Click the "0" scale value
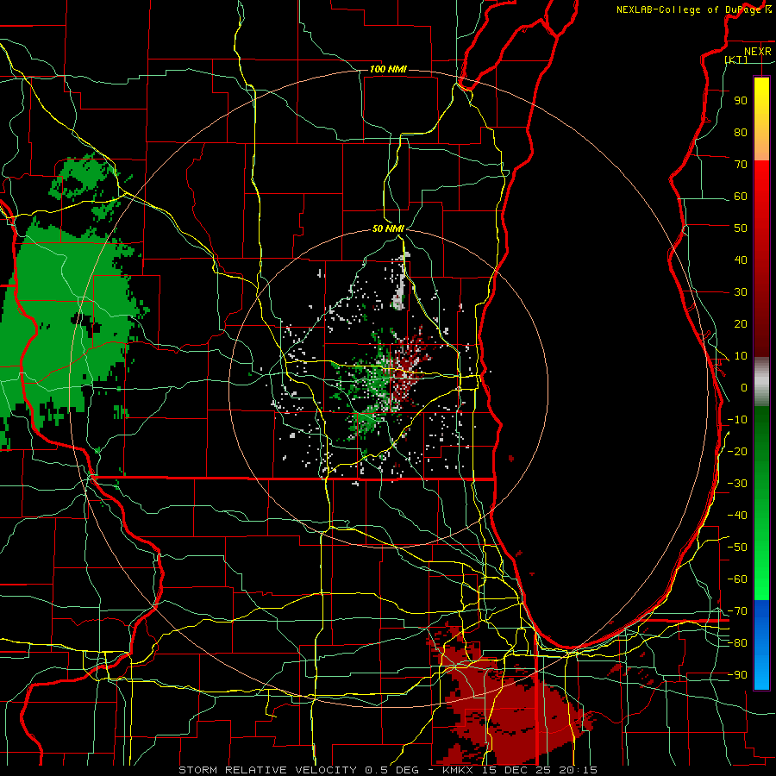Viewport: 776px width, 776px height. coord(744,387)
